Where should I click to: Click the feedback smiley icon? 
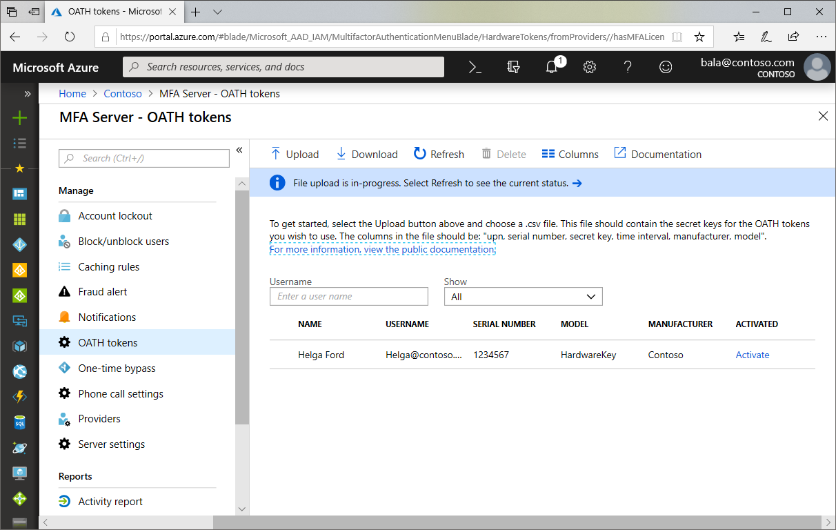click(x=666, y=67)
